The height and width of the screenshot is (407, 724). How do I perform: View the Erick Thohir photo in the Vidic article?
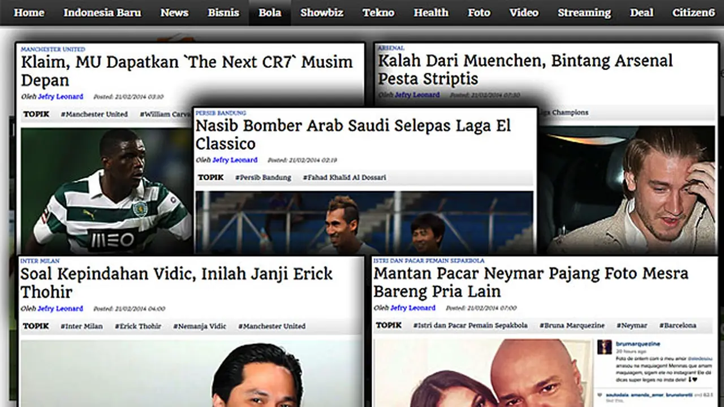[x=191, y=373]
